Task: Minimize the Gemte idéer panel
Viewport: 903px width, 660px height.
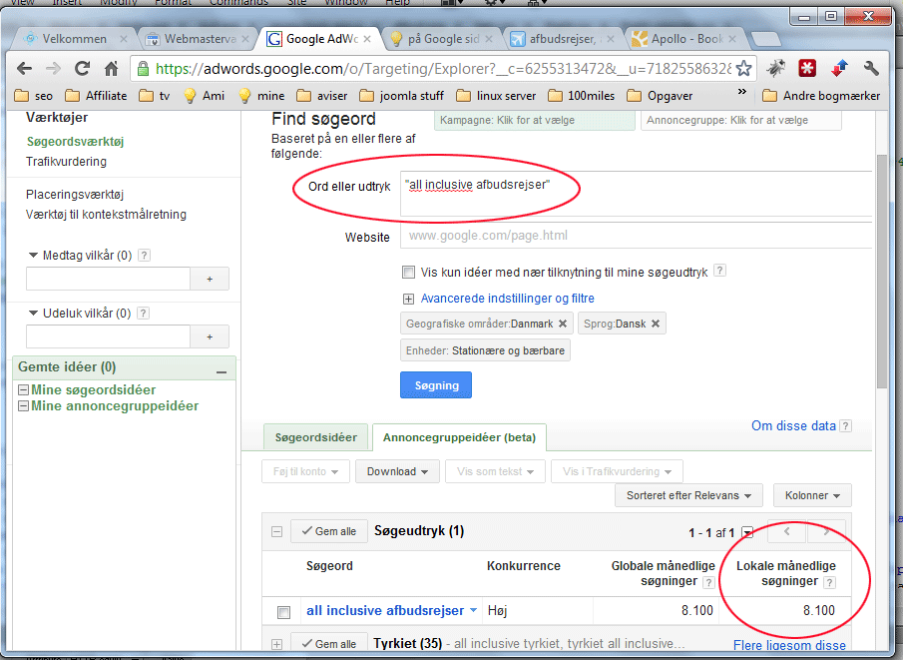Action: point(222,372)
